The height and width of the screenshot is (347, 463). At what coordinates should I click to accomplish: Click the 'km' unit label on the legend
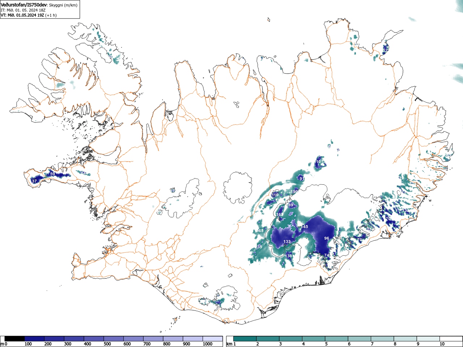[x=229, y=344]
